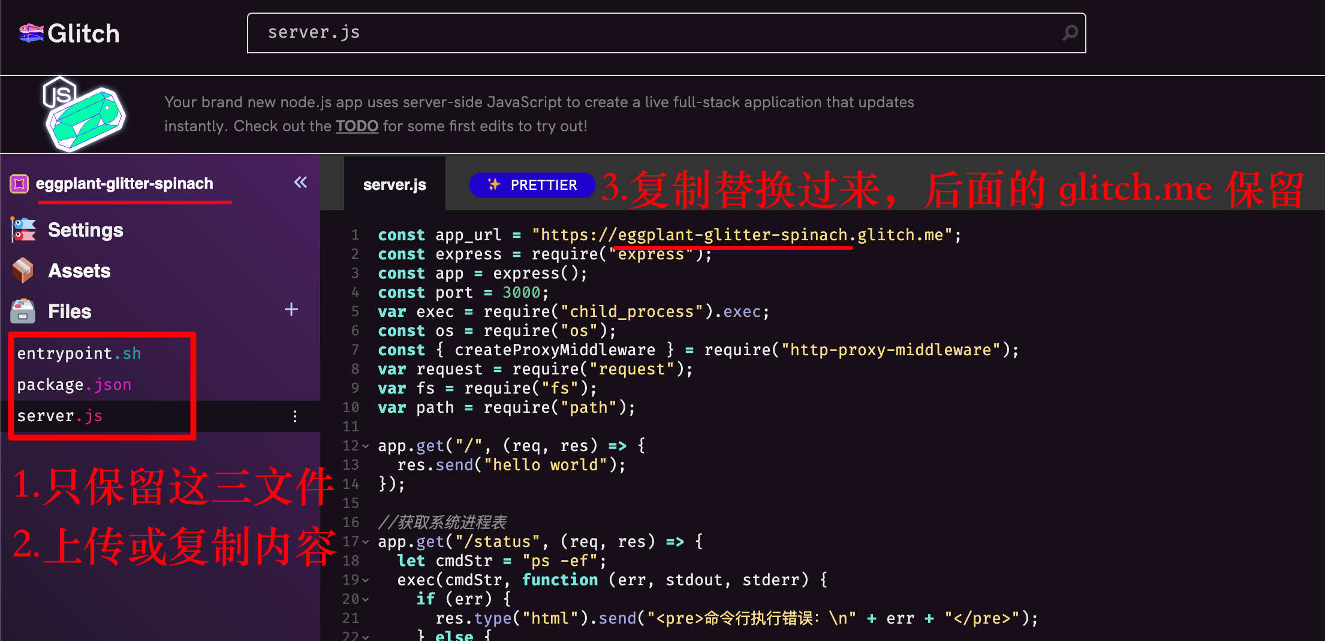Open package.json file
Screen dimensions: 1325x641
(x=74, y=385)
